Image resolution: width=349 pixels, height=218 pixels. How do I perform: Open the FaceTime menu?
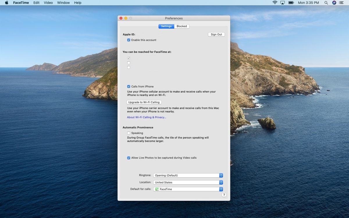click(x=21, y=3)
